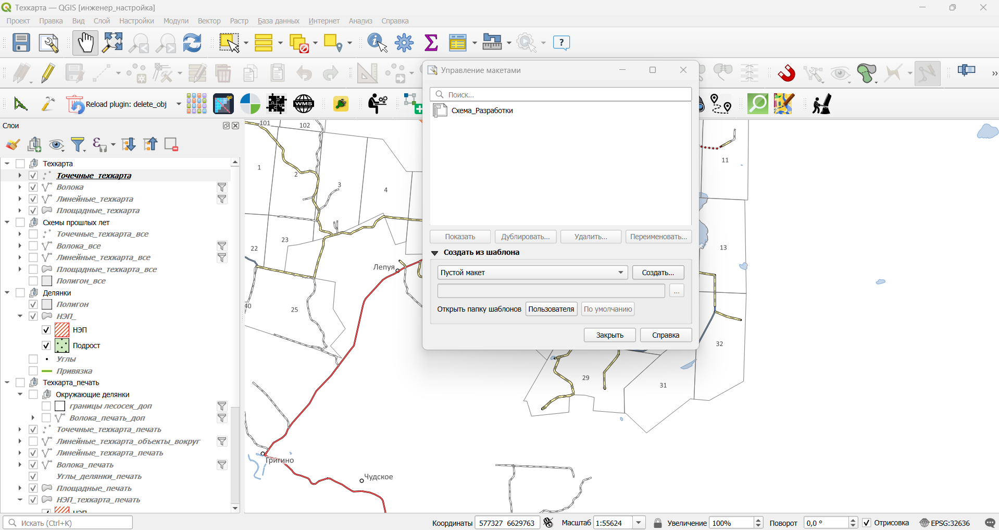The height and width of the screenshot is (530, 999).
Task: Open the Identify Features tool
Action: [377, 43]
